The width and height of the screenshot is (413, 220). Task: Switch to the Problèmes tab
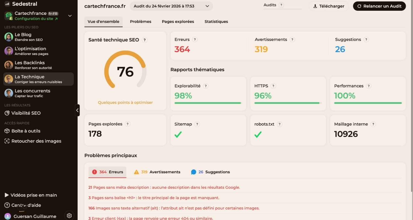click(140, 21)
